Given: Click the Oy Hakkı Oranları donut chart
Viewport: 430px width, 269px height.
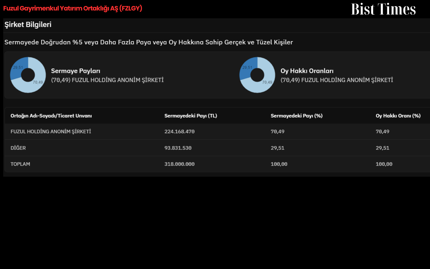Looking at the screenshot, I should [257, 75].
